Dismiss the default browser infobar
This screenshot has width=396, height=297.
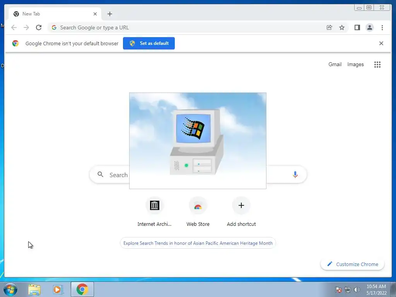point(381,43)
